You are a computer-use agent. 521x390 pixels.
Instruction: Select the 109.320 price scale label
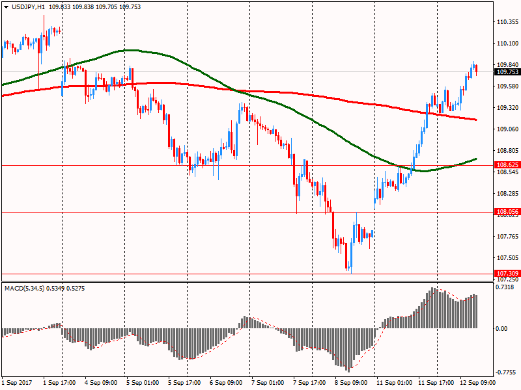[x=507, y=107]
